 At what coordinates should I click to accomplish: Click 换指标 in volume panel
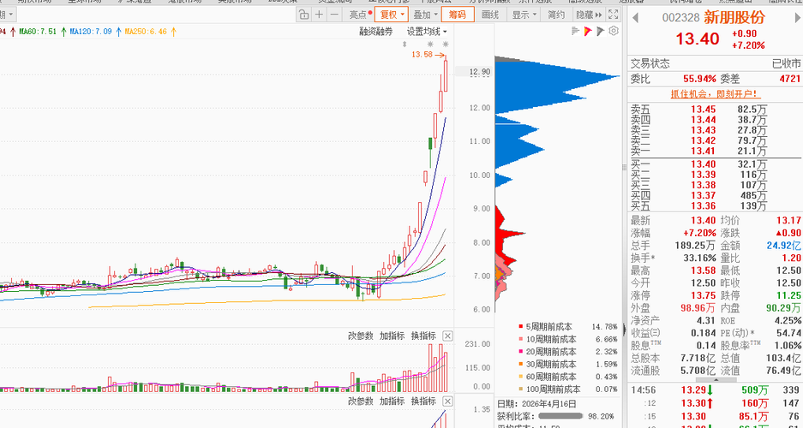click(x=423, y=336)
